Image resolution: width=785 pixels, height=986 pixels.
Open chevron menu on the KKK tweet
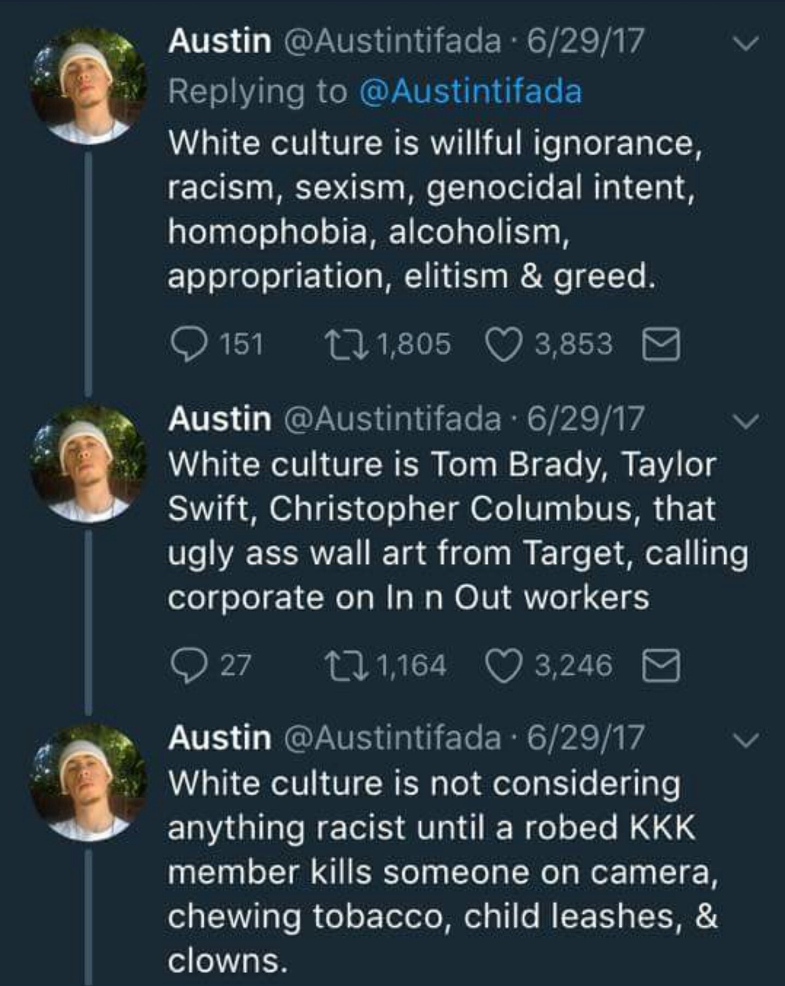click(746, 739)
